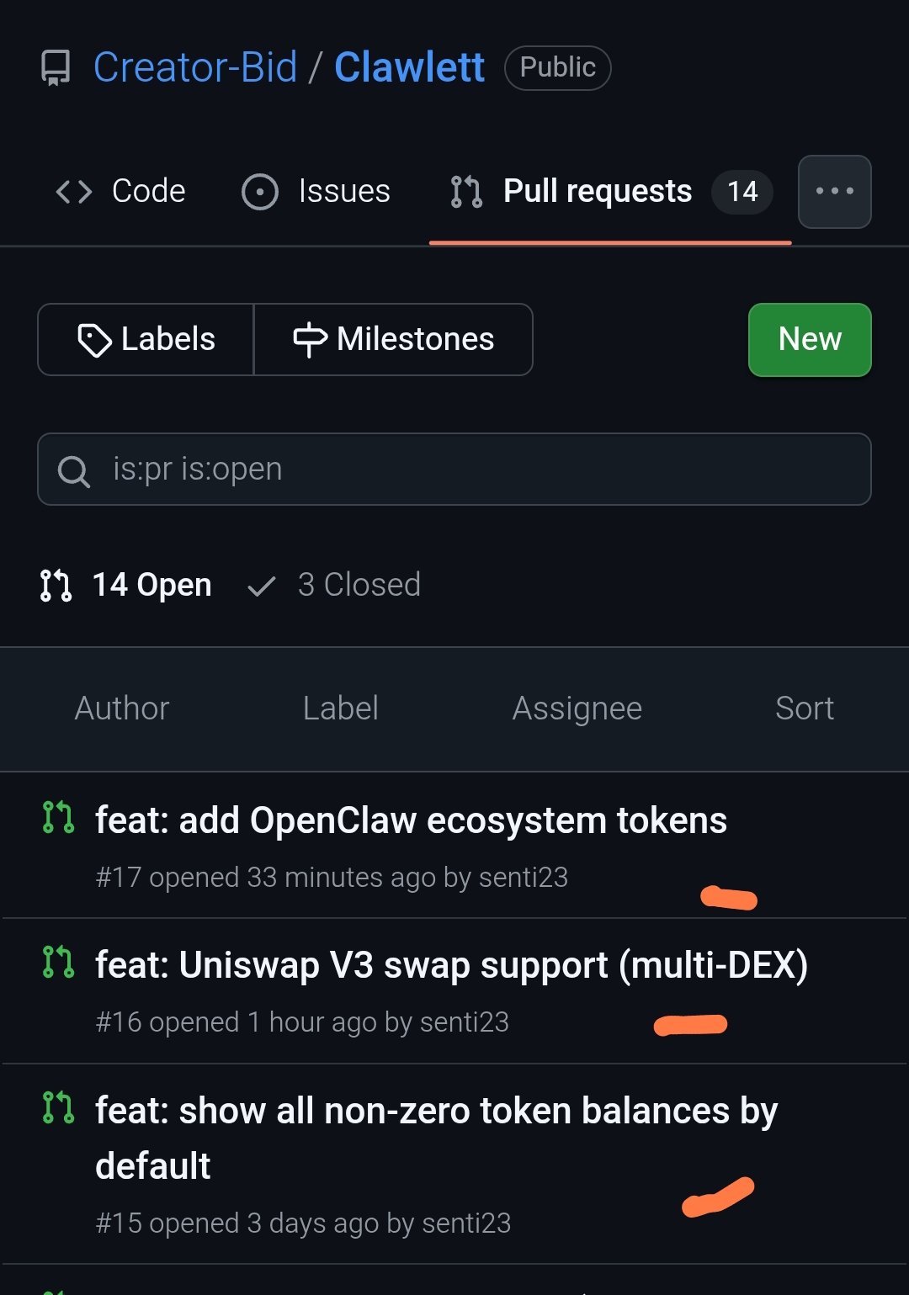
Task: Click the repository book icon
Action: click(56, 68)
